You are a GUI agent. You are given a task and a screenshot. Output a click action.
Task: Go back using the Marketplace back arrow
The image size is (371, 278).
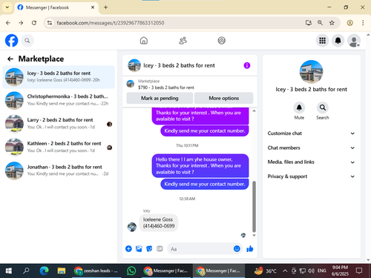pyautogui.click(x=10, y=59)
